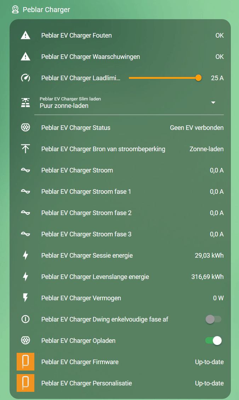Enable Dwing enkelvoudige fase af
Viewport: 239px width, 400px height.
pos(214,319)
